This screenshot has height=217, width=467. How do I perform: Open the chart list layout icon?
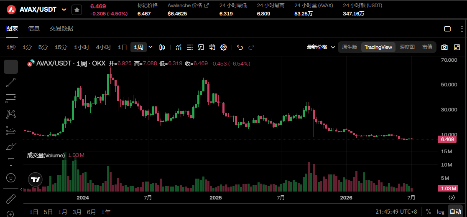coord(190,47)
